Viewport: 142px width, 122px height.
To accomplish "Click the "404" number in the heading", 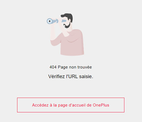I will [53, 67].
